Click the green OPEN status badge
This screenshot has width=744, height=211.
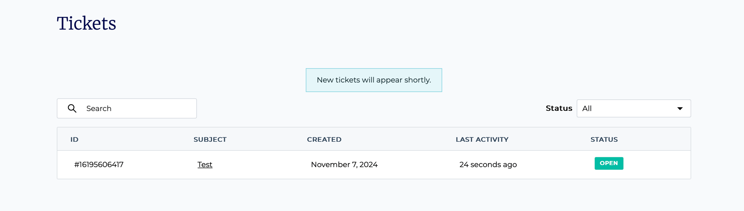(x=609, y=163)
